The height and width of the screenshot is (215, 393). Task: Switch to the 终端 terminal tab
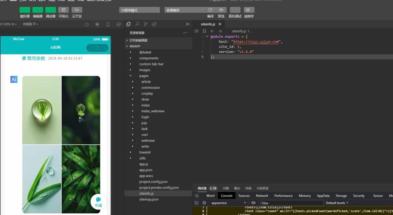[x=248, y=188]
